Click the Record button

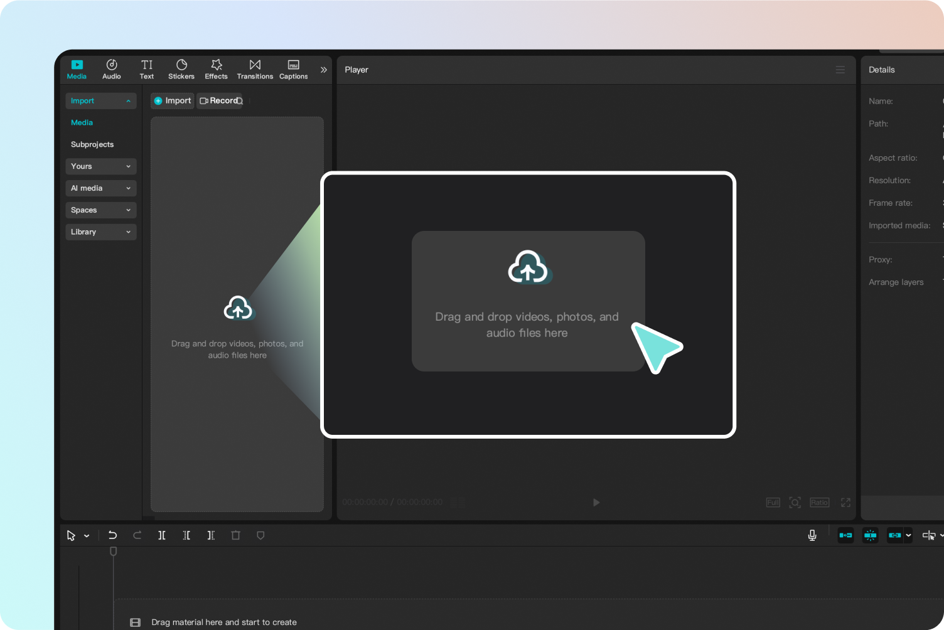[219, 100]
